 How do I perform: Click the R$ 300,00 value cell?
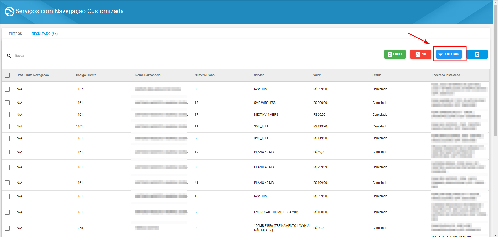[x=320, y=103]
